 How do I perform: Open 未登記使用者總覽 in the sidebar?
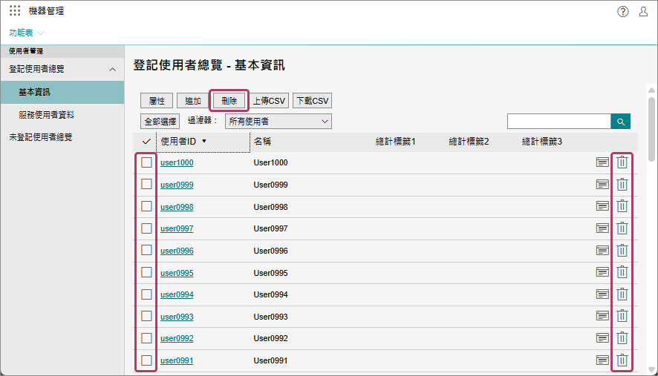pos(41,137)
